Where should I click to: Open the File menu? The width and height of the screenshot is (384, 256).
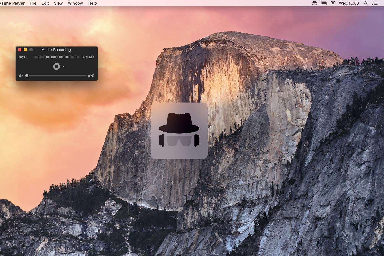click(33, 3)
